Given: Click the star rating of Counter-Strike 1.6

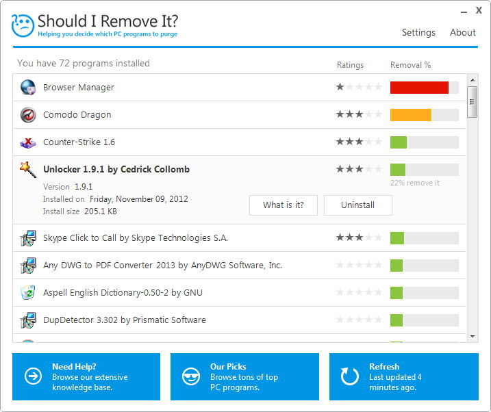Looking at the screenshot, I should coord(359,142).
